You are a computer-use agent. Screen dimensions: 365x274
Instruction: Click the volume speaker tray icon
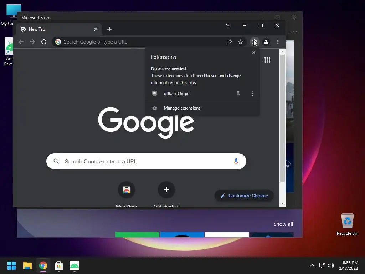(x=331, y=265)
